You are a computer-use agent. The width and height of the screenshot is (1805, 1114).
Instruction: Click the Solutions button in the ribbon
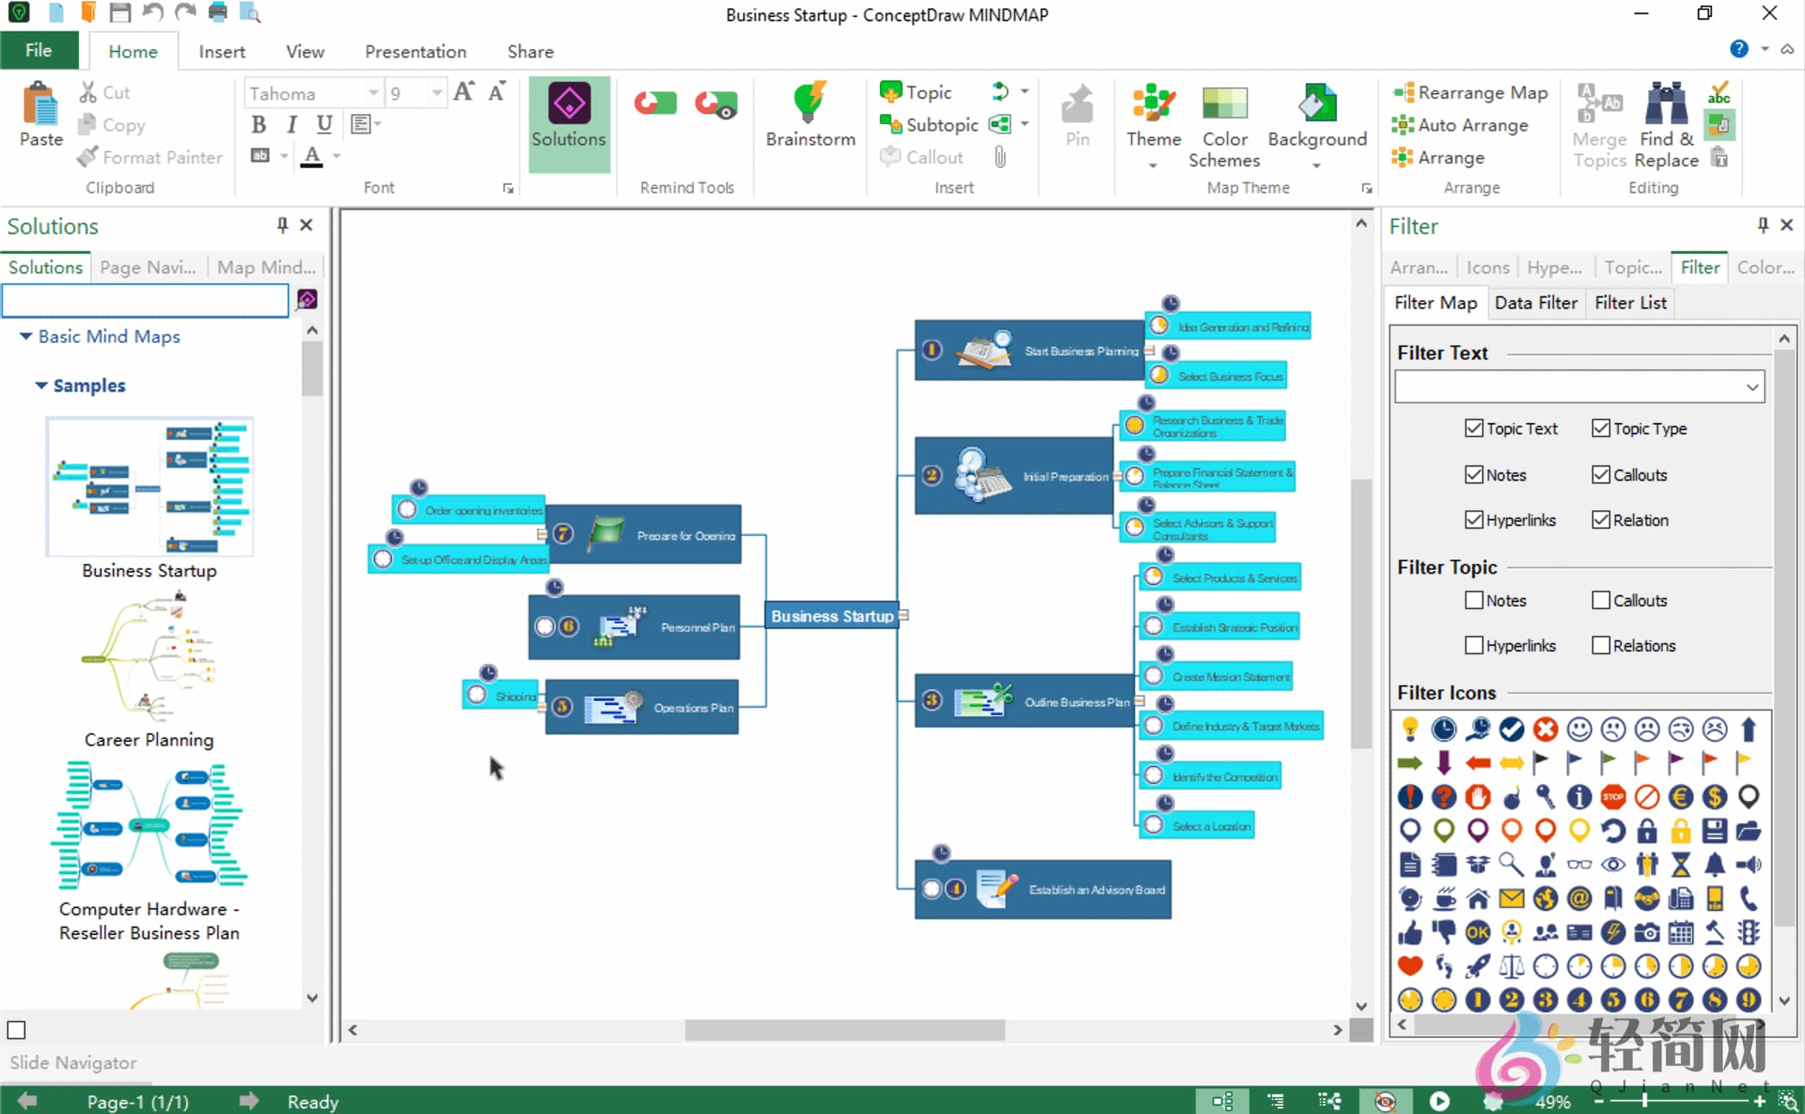click(x=568, y=118)
